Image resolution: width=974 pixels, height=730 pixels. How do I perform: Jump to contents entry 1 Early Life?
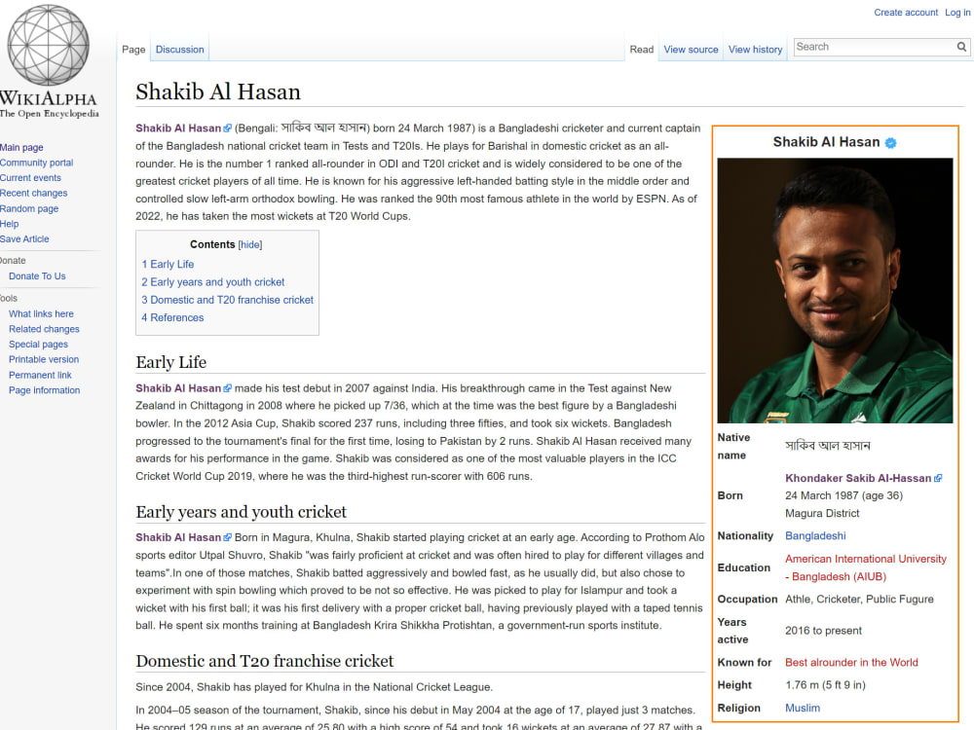pyautogui.click(x=168, y=265)
